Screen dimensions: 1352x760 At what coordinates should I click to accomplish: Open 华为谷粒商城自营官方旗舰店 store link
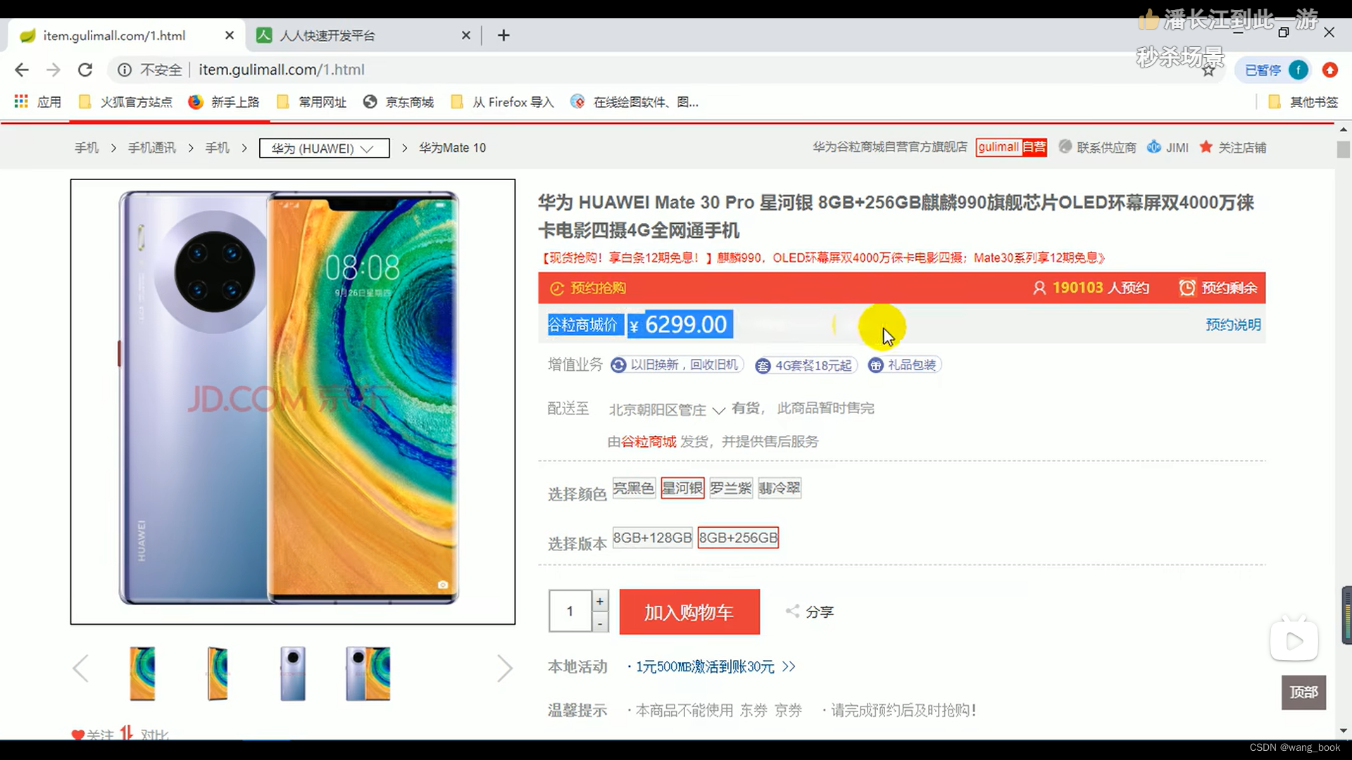tap(890, 147)
